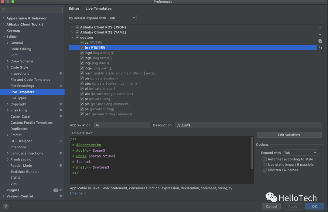Click the remove template minus icon
Viewport: 328px width, 212px height.
(x=320, y=35)
